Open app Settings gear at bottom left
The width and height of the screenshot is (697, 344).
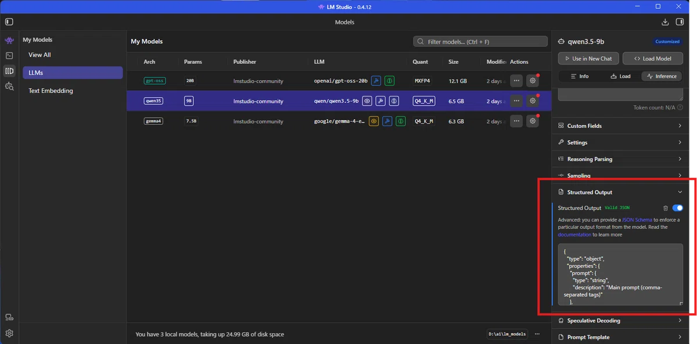9,334
